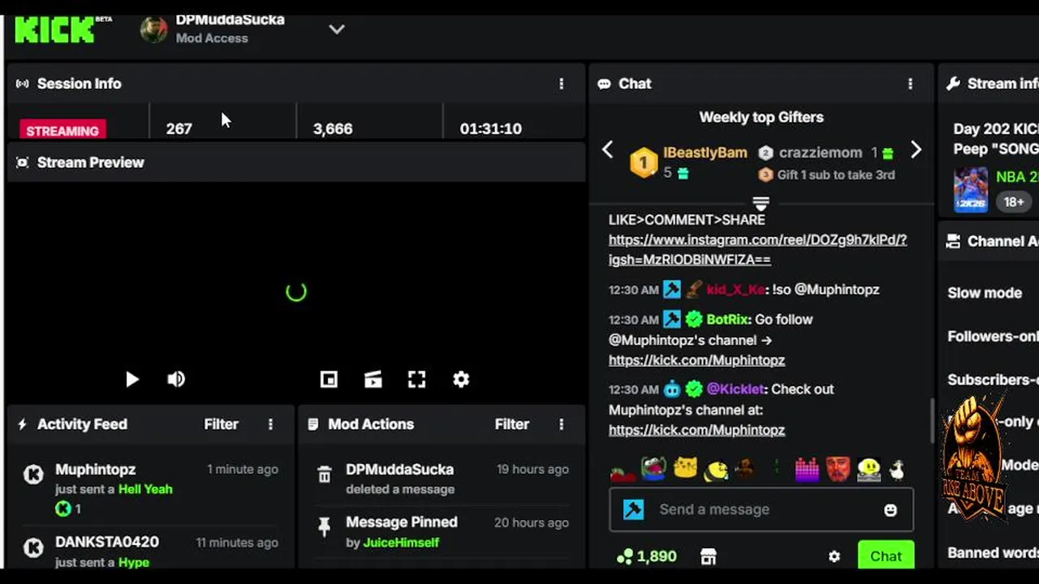Click Gift 1 sub to take 3rd
This screenshot has width=1039, height=584.
point(836,174)
